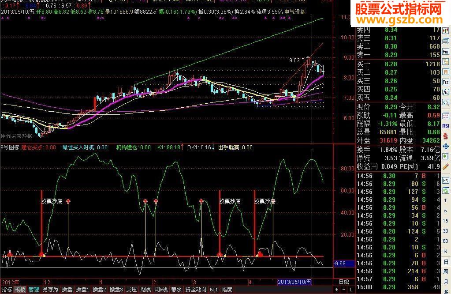Image resolution: width=451 pixels, height=294 pixels.
Task: Switch to the weekly 周 period
Action: [446, 271]
